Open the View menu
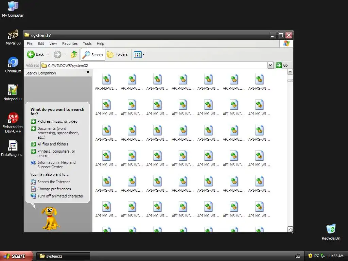This screenshot has width=348, height=261. click(x=53, y=43)
